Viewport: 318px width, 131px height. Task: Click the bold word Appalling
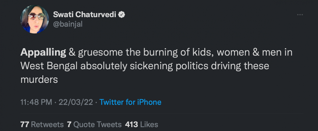(43, 53)
